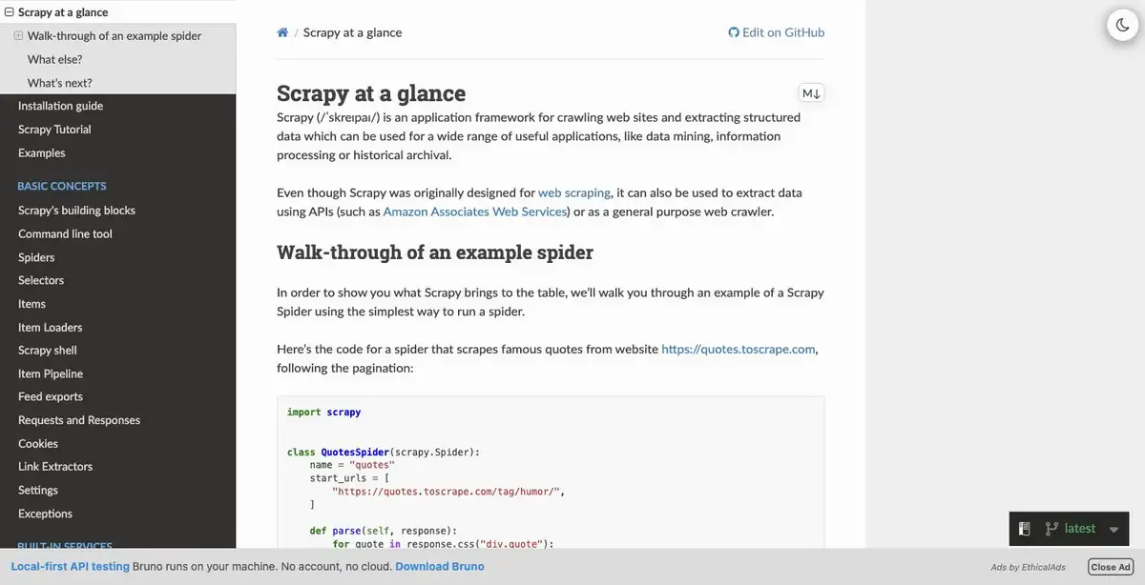
Task: Click the BASIC CONCEPTS section caption
Action: (x=62, y=186)
